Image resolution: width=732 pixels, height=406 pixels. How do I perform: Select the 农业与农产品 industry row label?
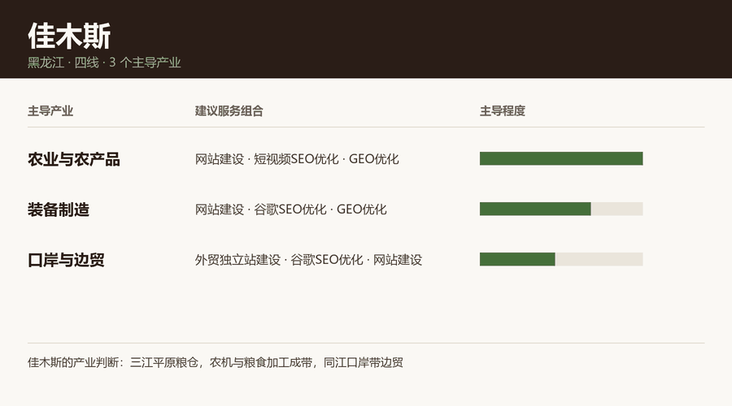click(74, 159)
